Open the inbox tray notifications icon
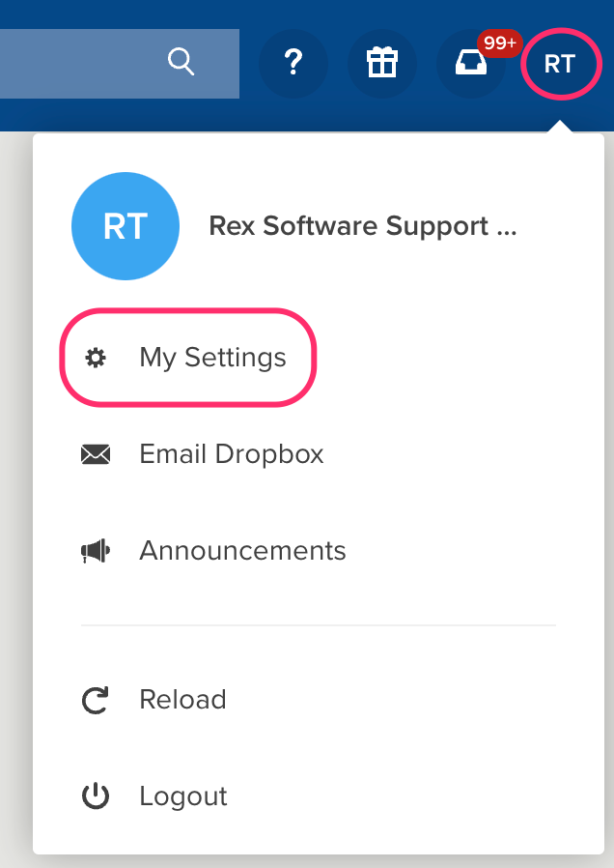Image resolution: width=614 pixels, height=868 pixels. point(470,64)
